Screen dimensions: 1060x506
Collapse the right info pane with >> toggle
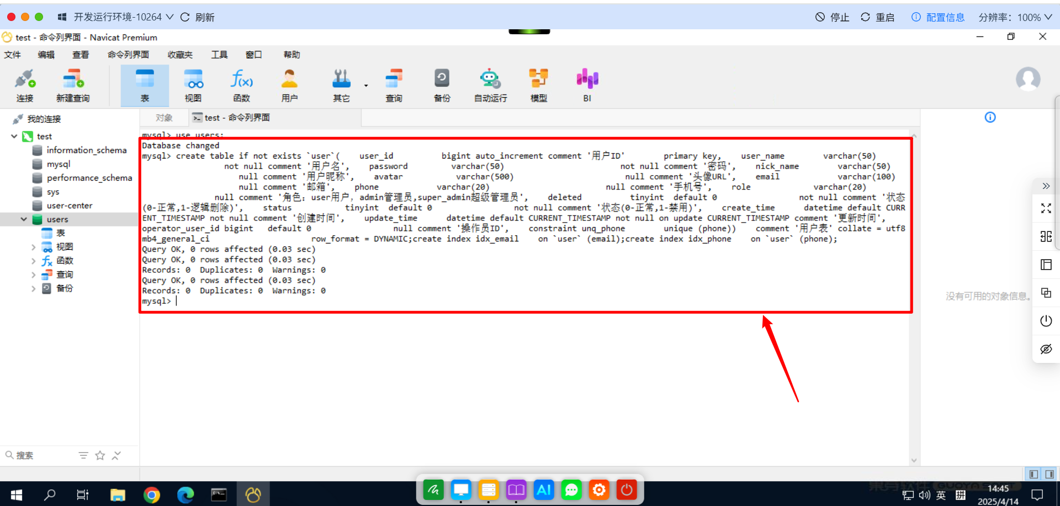click(1046, 186)
